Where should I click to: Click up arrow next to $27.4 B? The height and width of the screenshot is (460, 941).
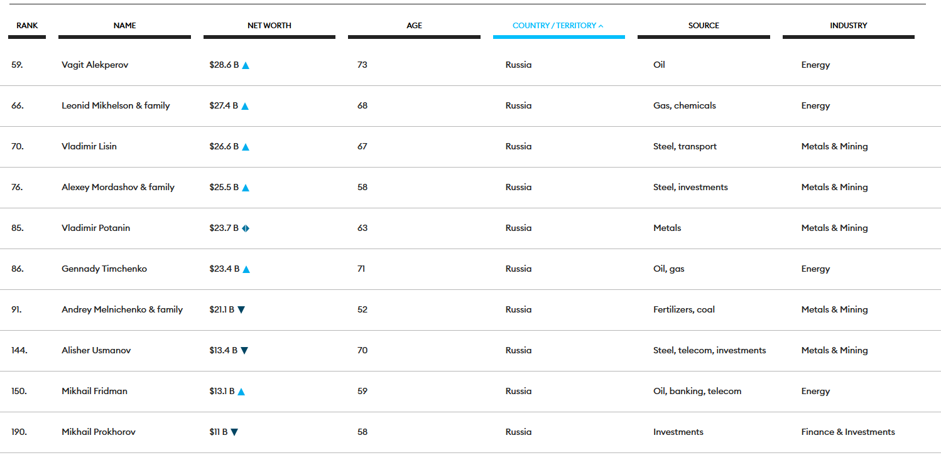[245, 106]
